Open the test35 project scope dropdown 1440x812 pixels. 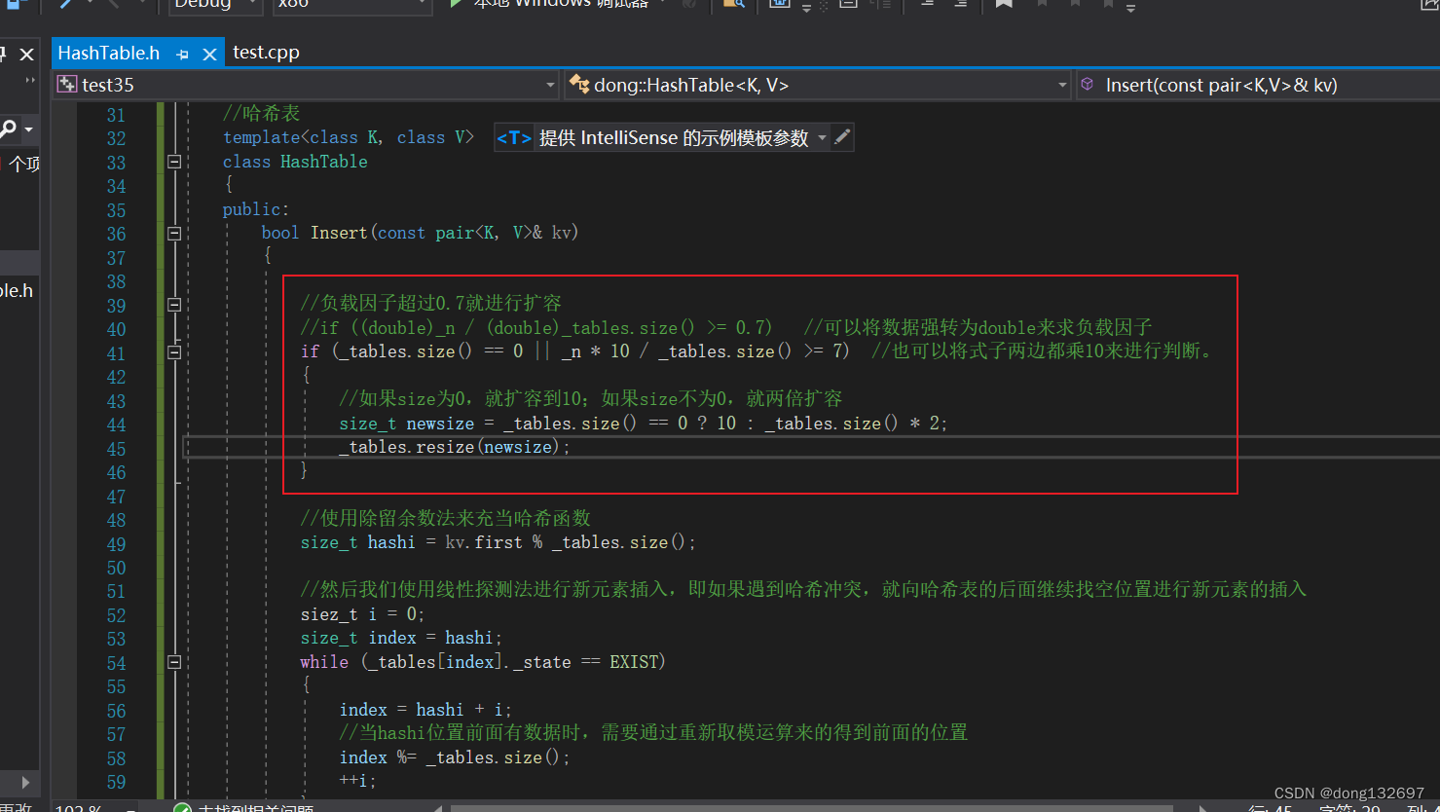tap(307, 85)
